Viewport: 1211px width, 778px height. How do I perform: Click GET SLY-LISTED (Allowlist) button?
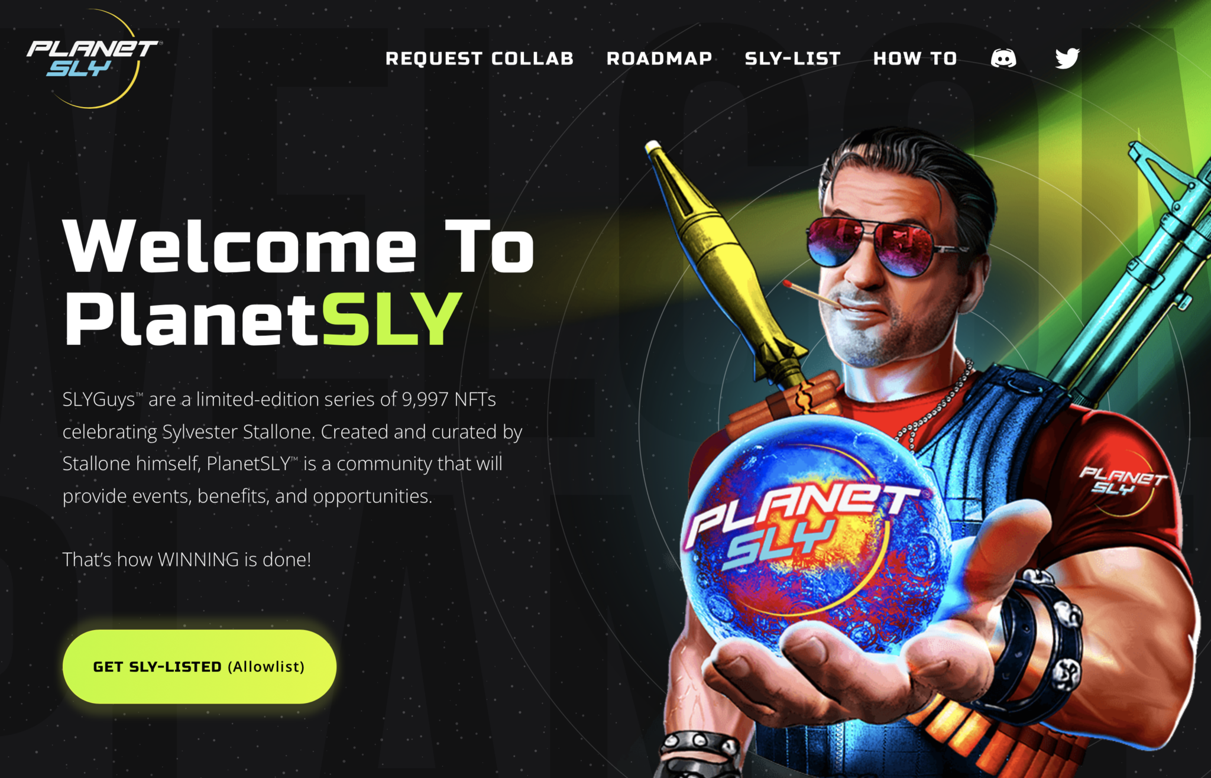coord(199,666)
